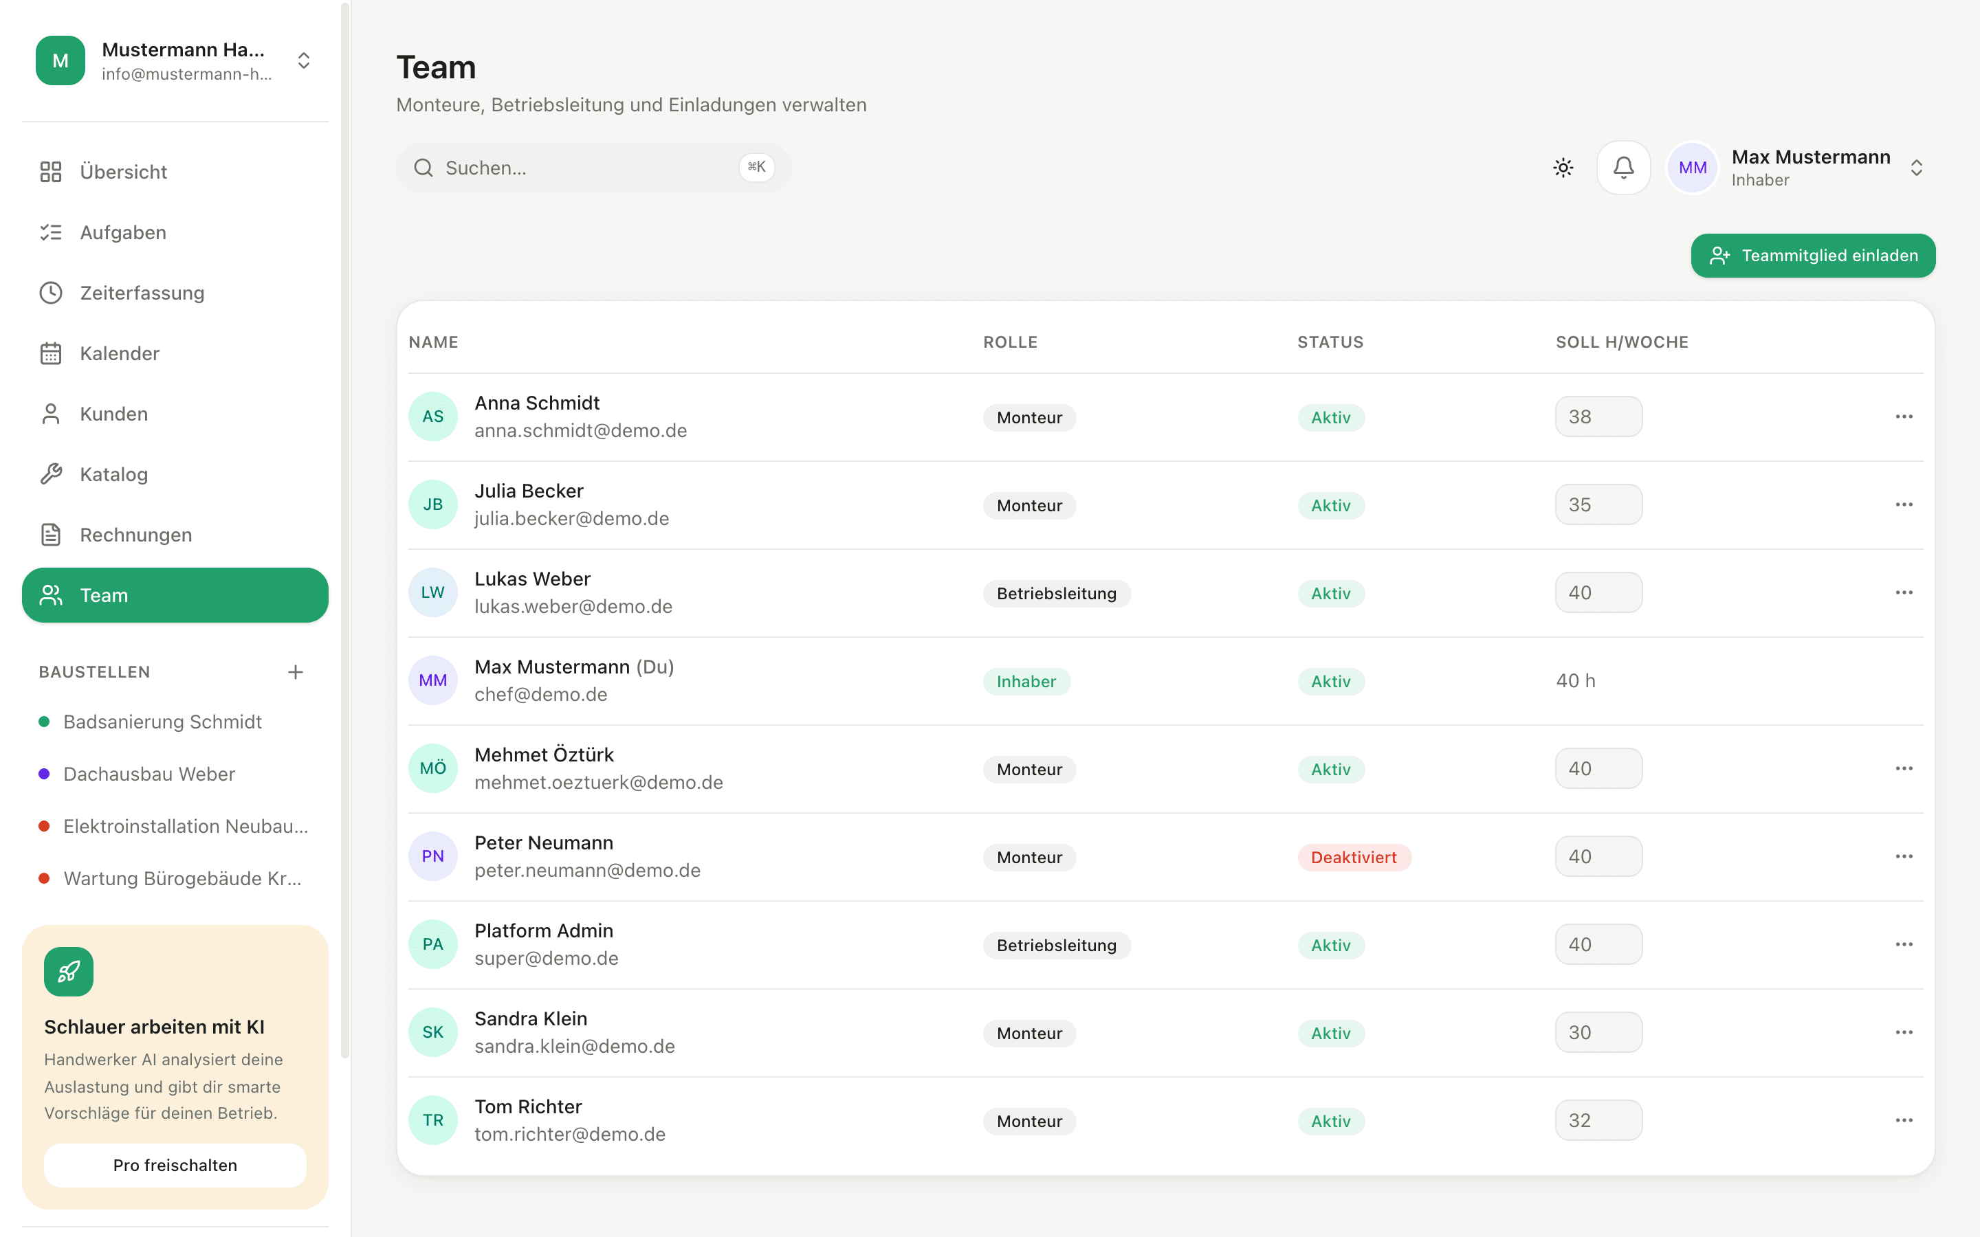Open row actions for Lukas Weber
This screenshot has width=1980, height=1237.
tap(1904, 592)
